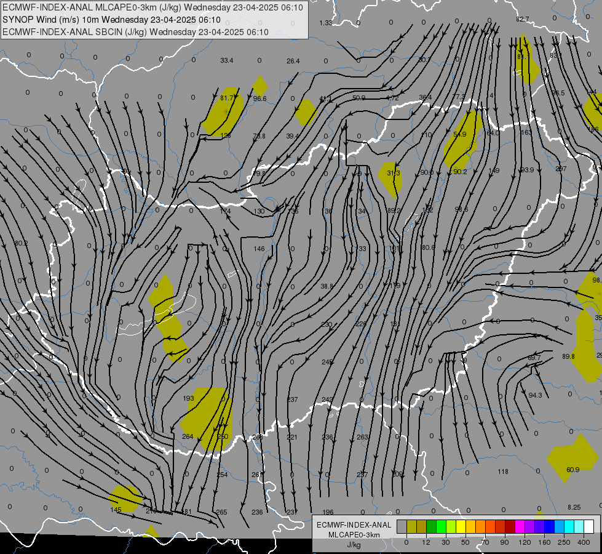Image resolution: width=602 pixels, height=554 pixels.
Task: Click the MLCAPE0-3km title line at top
Action: (152, 7)
